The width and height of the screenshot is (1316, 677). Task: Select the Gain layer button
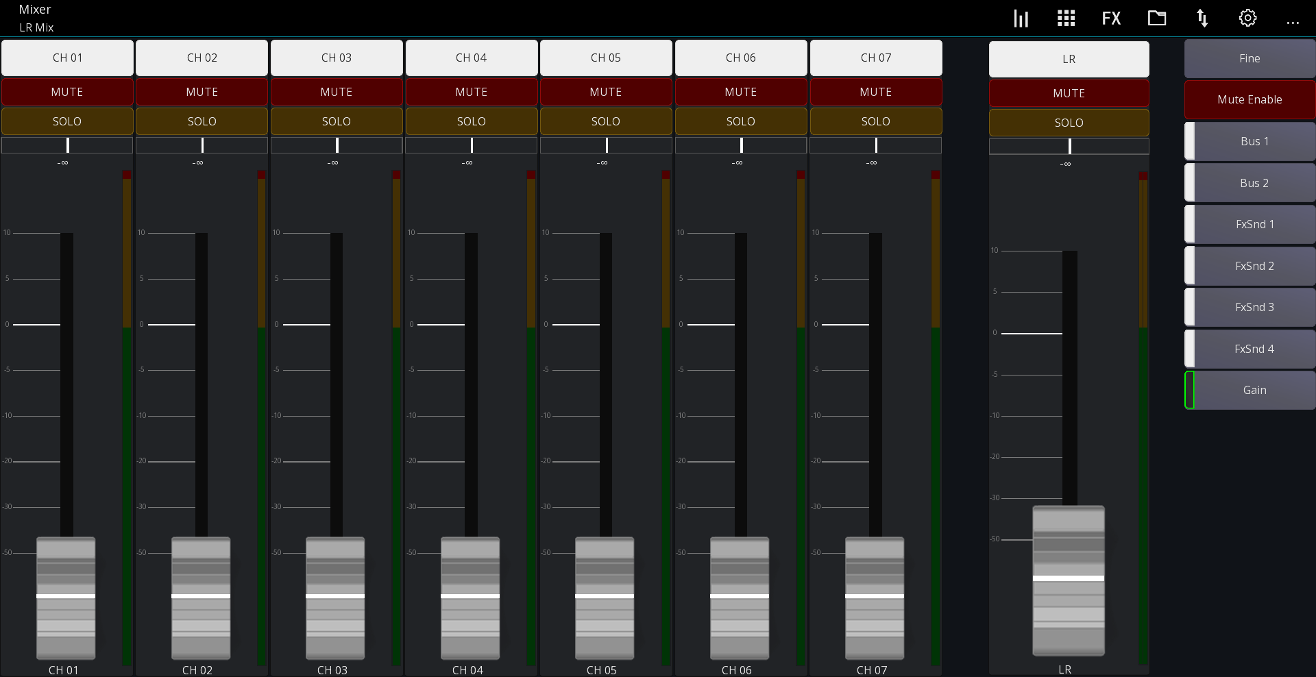[1254, 390]
